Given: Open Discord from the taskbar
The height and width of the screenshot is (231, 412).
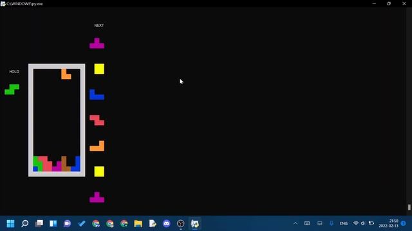Looking at the screenshot, I should tap(167, 223).
